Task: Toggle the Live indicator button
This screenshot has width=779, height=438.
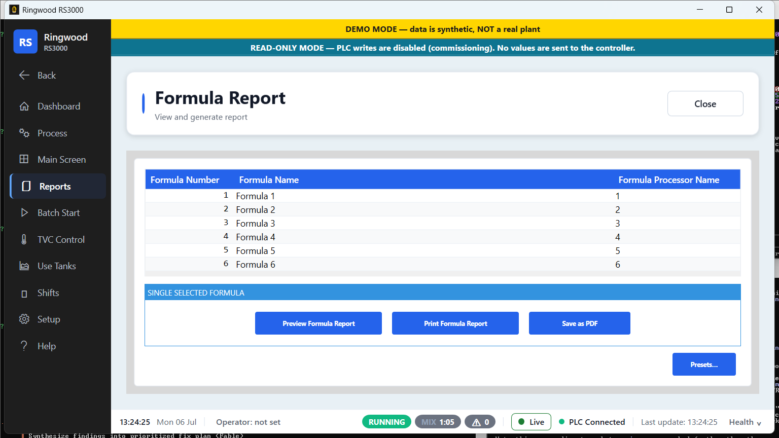Action: [531, 422]
